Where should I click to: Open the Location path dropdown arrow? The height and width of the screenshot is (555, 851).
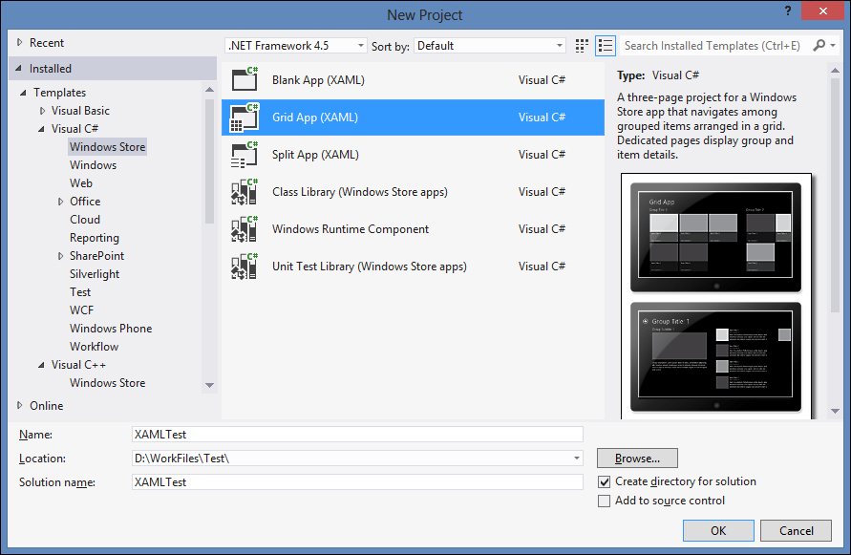pyautogui.click(x=576, y=459)
